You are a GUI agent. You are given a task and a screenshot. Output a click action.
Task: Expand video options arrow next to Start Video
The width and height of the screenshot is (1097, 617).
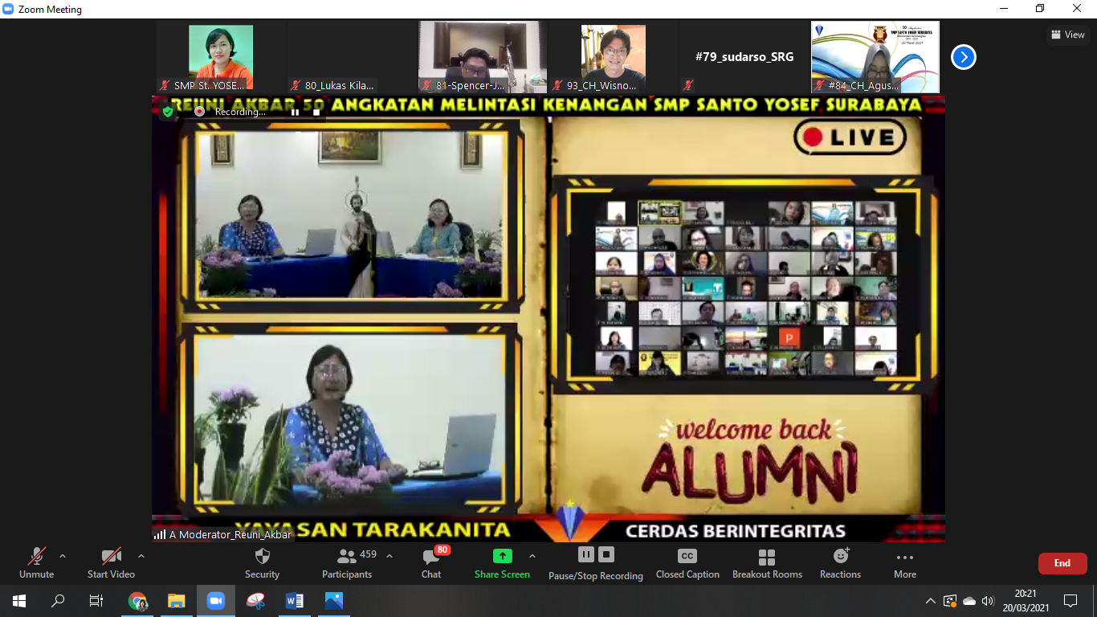click(141, 556)
